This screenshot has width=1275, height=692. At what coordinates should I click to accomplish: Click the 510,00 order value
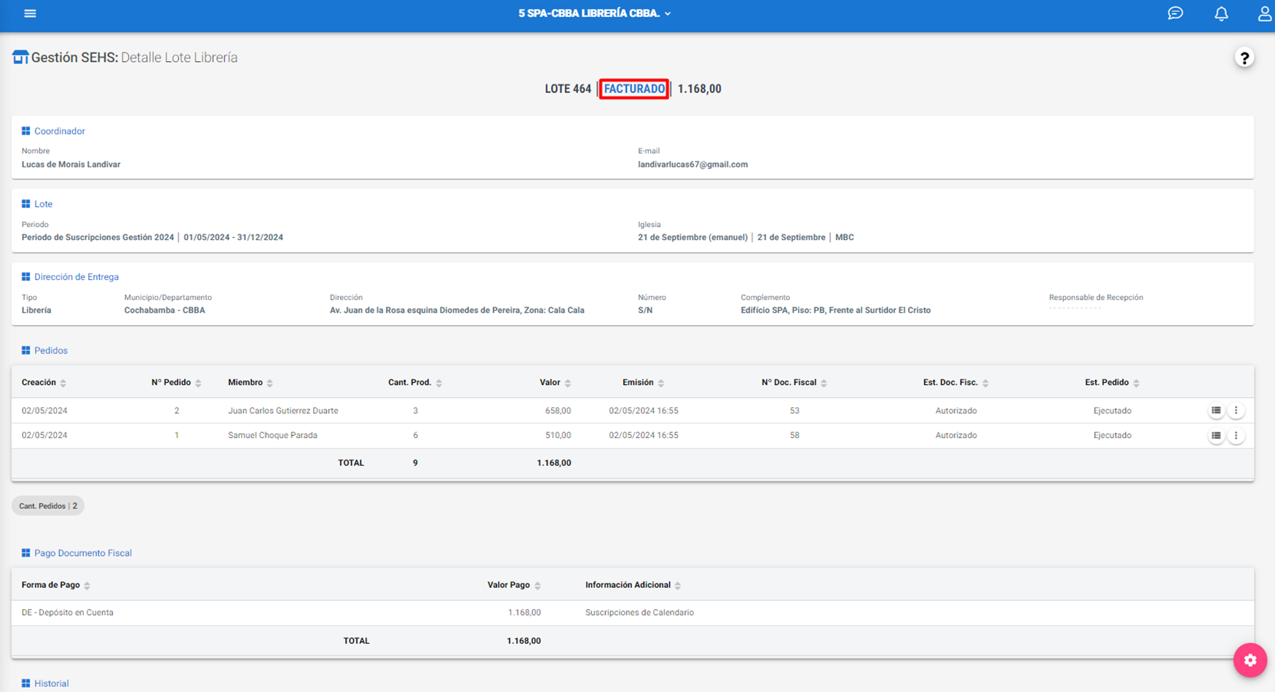click(558, 435)
